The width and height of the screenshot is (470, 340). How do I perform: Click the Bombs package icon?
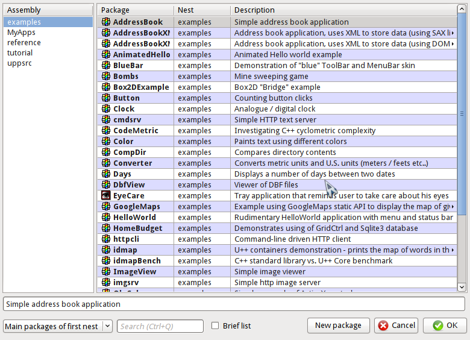[106, 77]
